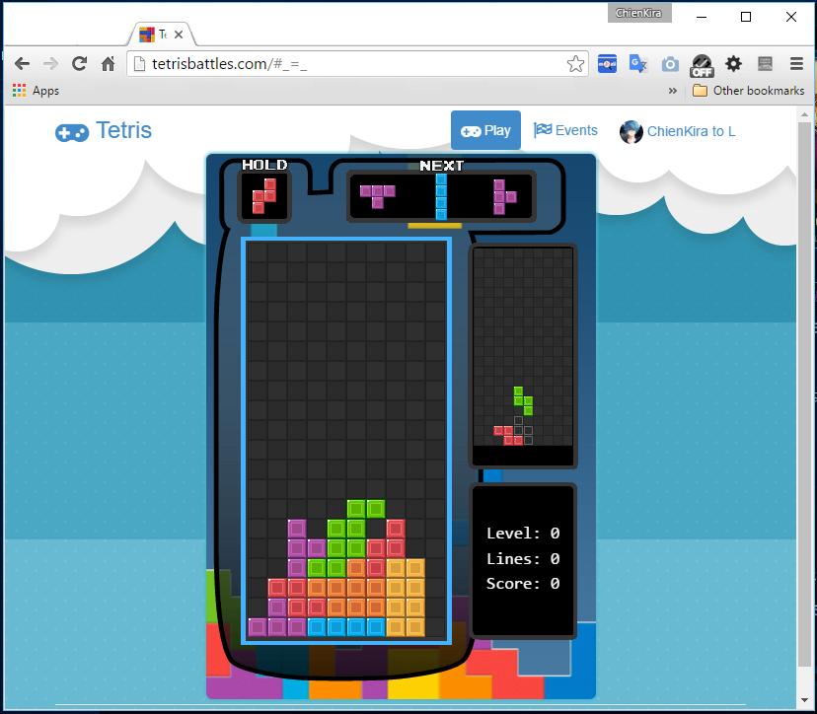Click the ChienKira avatar image
The image size is (817, 714).
[x=631, y=132]
